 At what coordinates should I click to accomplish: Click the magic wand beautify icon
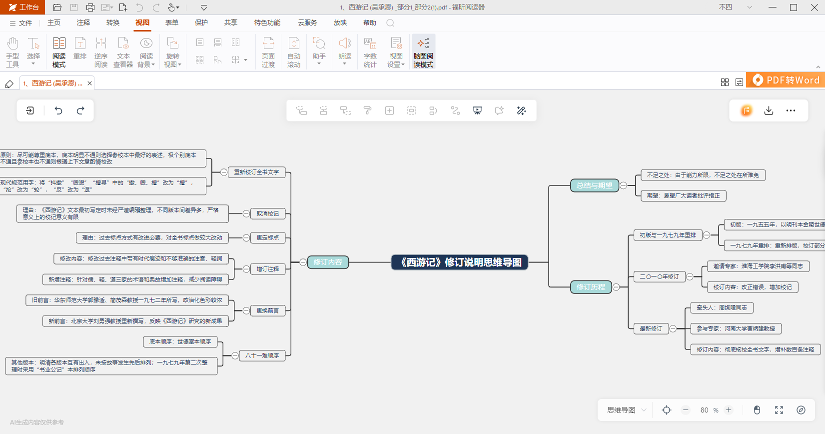pyautogui.click(x=521, y=110)
